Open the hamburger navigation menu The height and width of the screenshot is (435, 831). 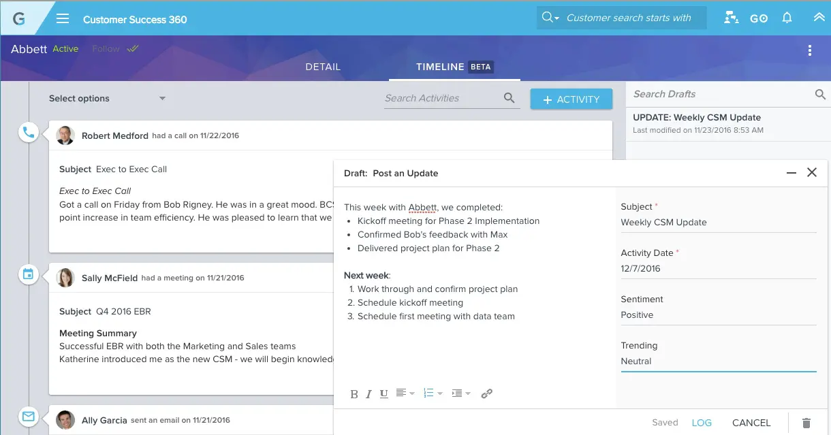tap(63, 18)
